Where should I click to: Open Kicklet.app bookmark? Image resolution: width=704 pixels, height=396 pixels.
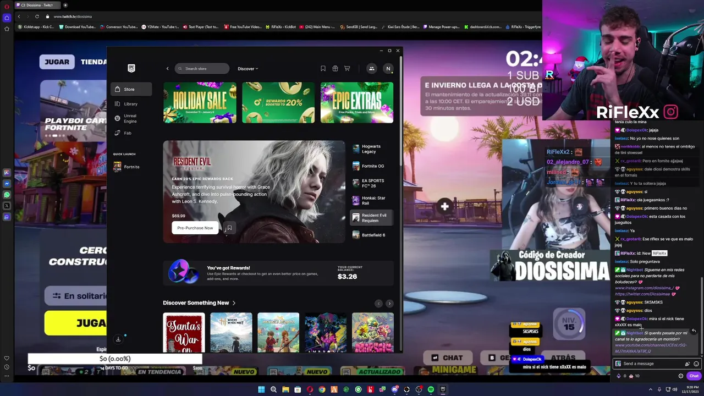[x=36, y=26]
